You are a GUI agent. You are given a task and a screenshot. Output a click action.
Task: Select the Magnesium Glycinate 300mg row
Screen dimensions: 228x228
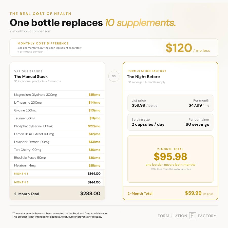pos(57,95)
